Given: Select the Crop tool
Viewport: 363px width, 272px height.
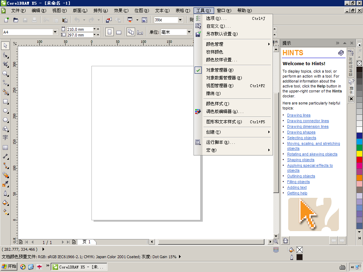Looking at the screenshot, I should coord(5,64).
